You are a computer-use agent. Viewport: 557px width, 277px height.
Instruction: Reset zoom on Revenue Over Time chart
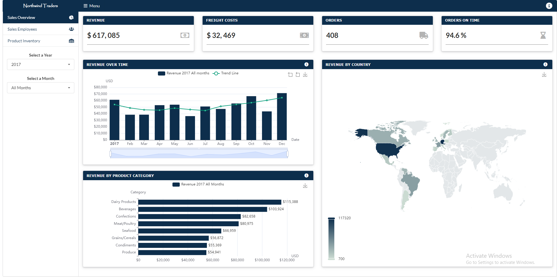click(x=298, y=75)
